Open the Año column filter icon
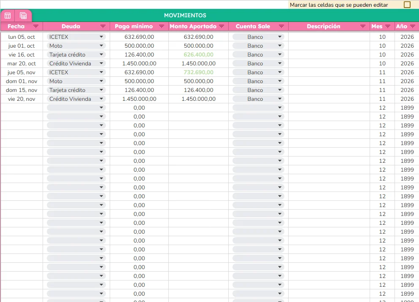This screenshot has height=302, width=419. (413, 27)
